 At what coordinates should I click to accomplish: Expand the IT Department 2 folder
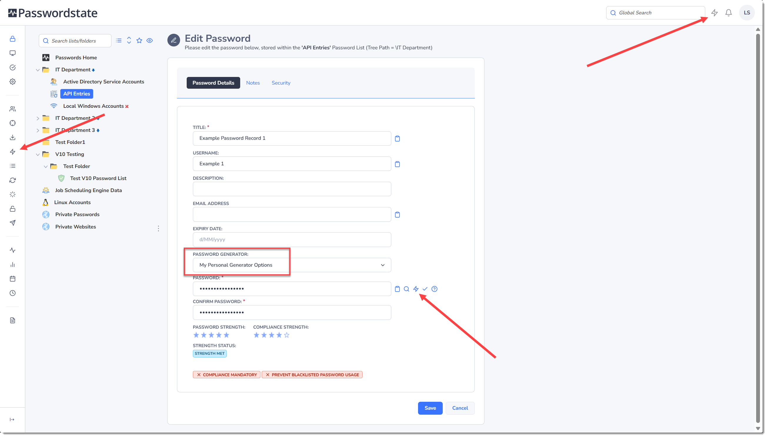point(38,118)
